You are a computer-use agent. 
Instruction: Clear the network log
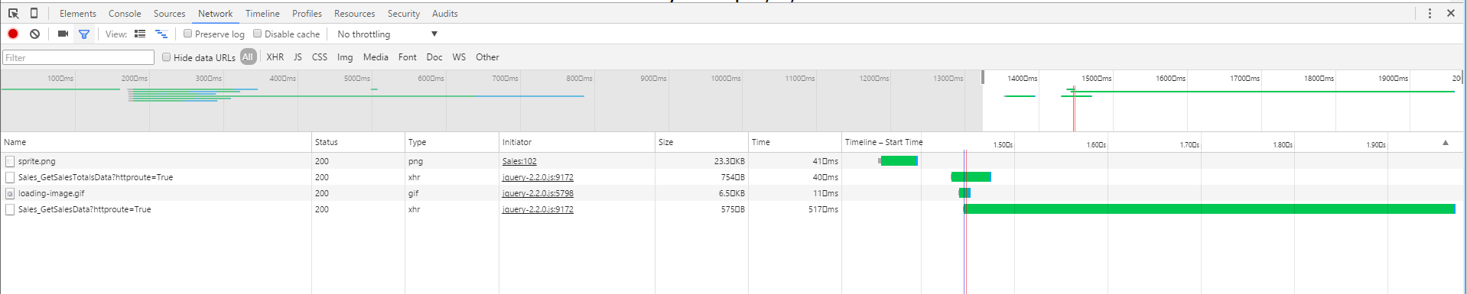click(35, 34)
